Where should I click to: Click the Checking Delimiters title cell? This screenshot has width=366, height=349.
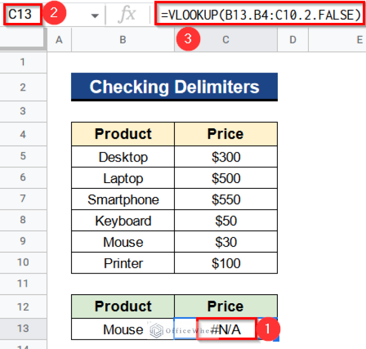(174, 87)
